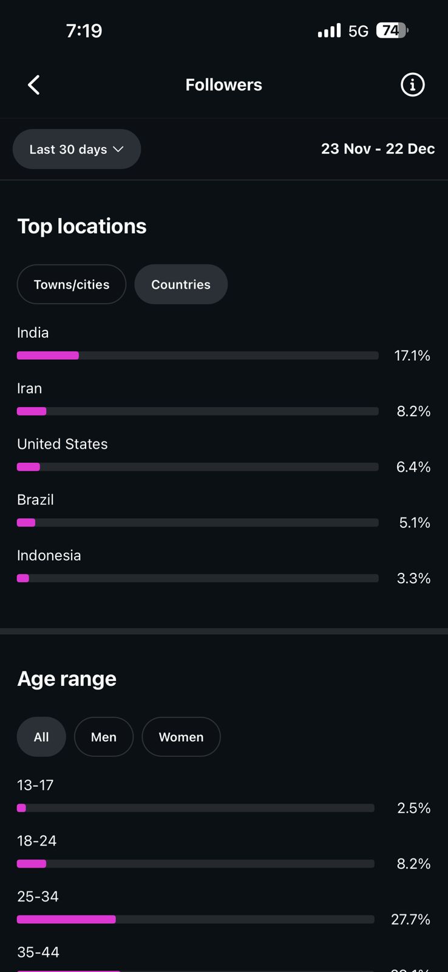448x972 pixels.
Task: Filter age range by Women
Action: pyautogui.click(x=181, y=737)
